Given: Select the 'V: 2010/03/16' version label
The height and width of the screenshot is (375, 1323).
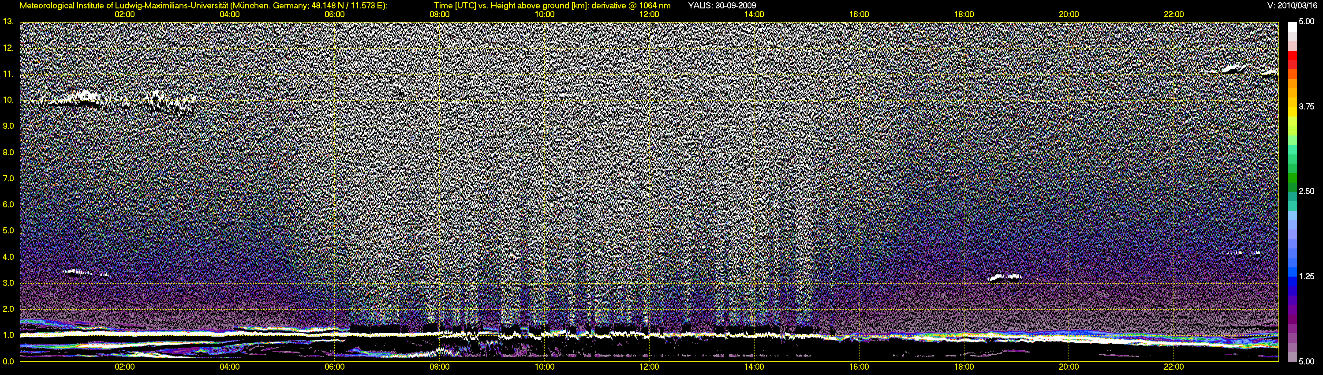Looking at the screenshot, I should click(1292, 6).
